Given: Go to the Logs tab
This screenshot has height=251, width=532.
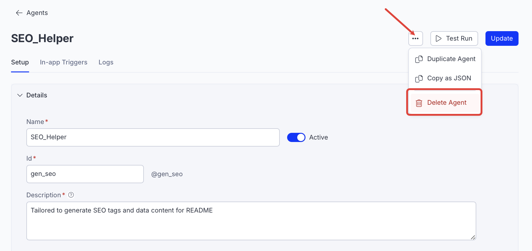Looking at the screenshot, I should [x=106, y=62].
